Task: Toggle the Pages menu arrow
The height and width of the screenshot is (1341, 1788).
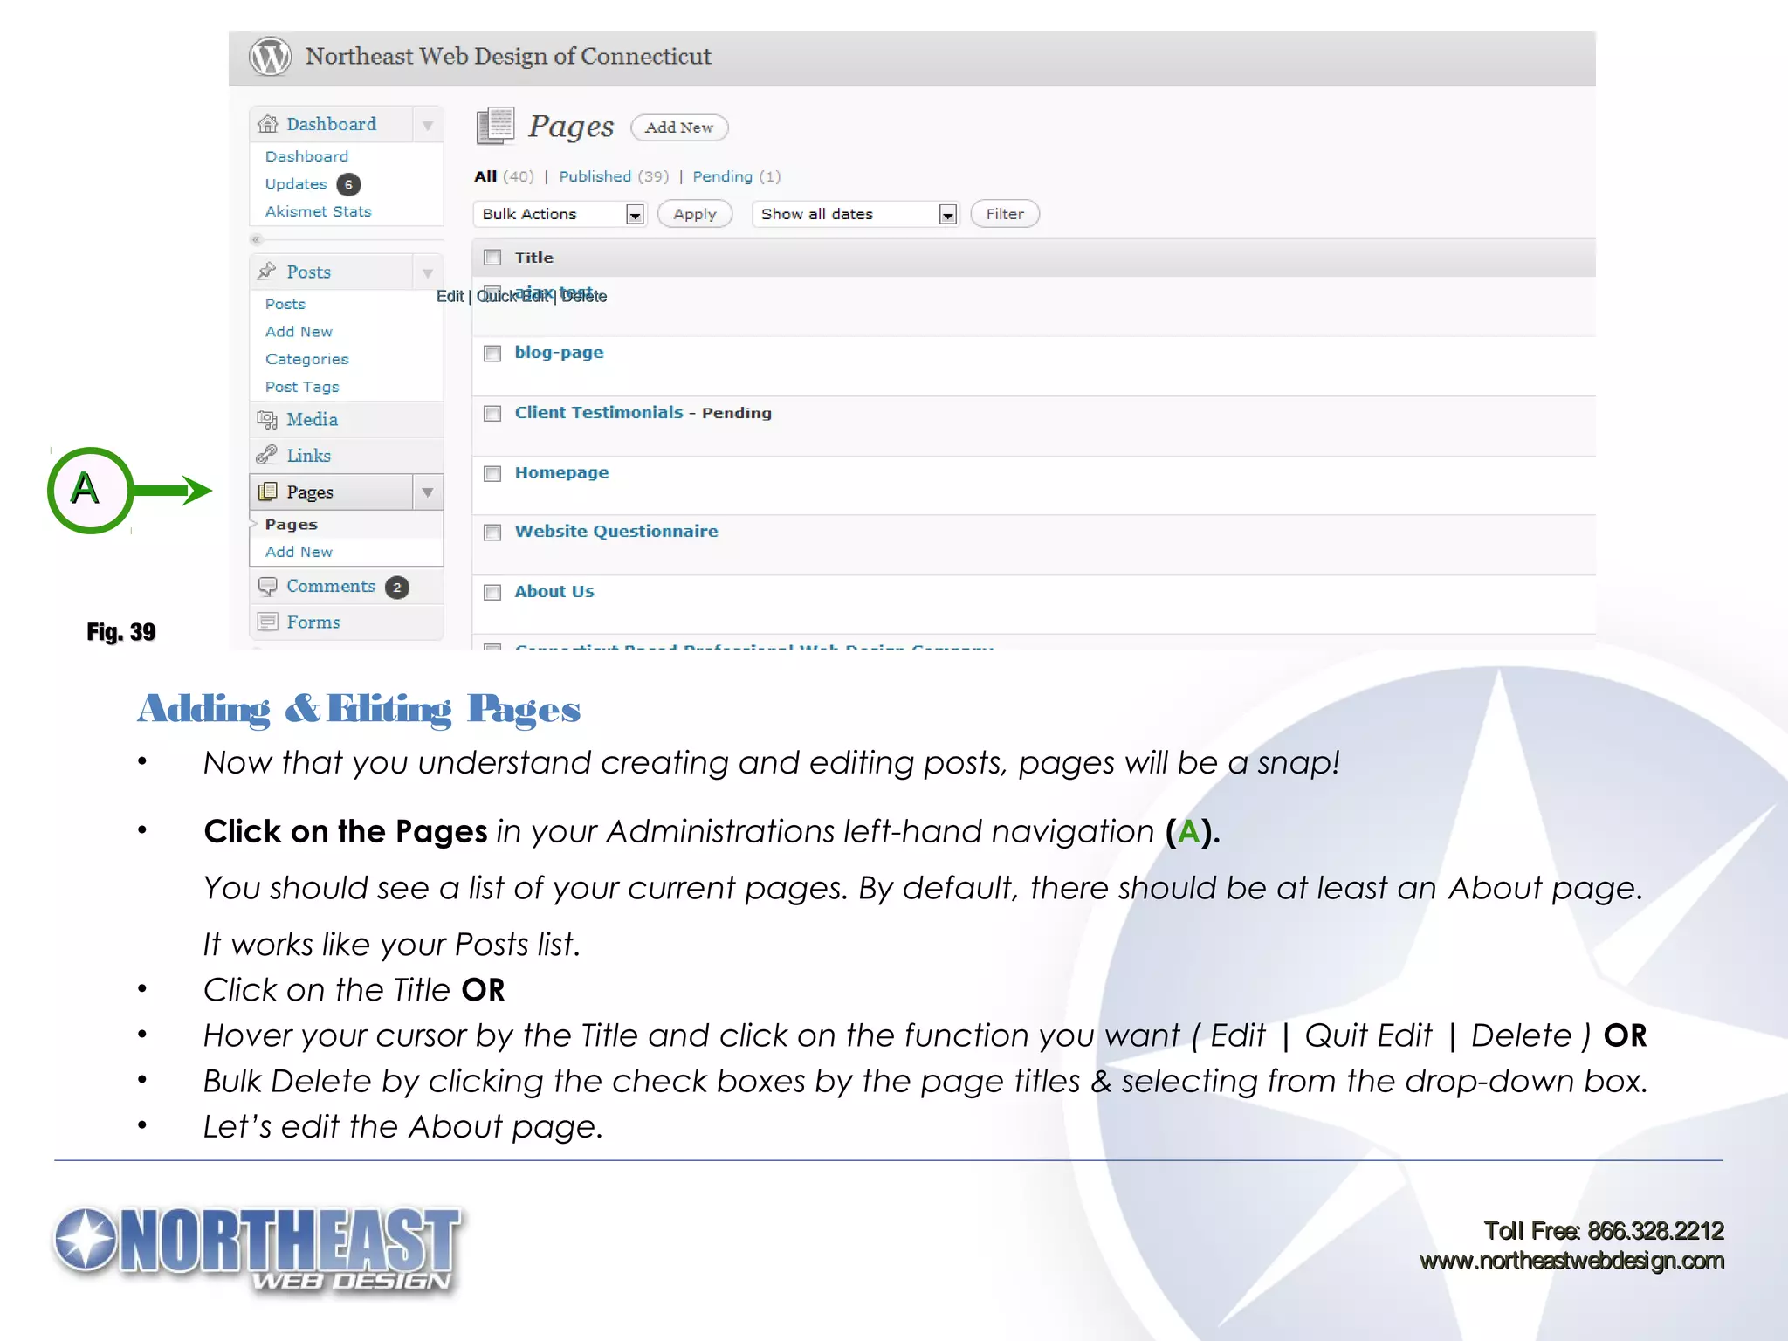Action: [x=428, y=492]
